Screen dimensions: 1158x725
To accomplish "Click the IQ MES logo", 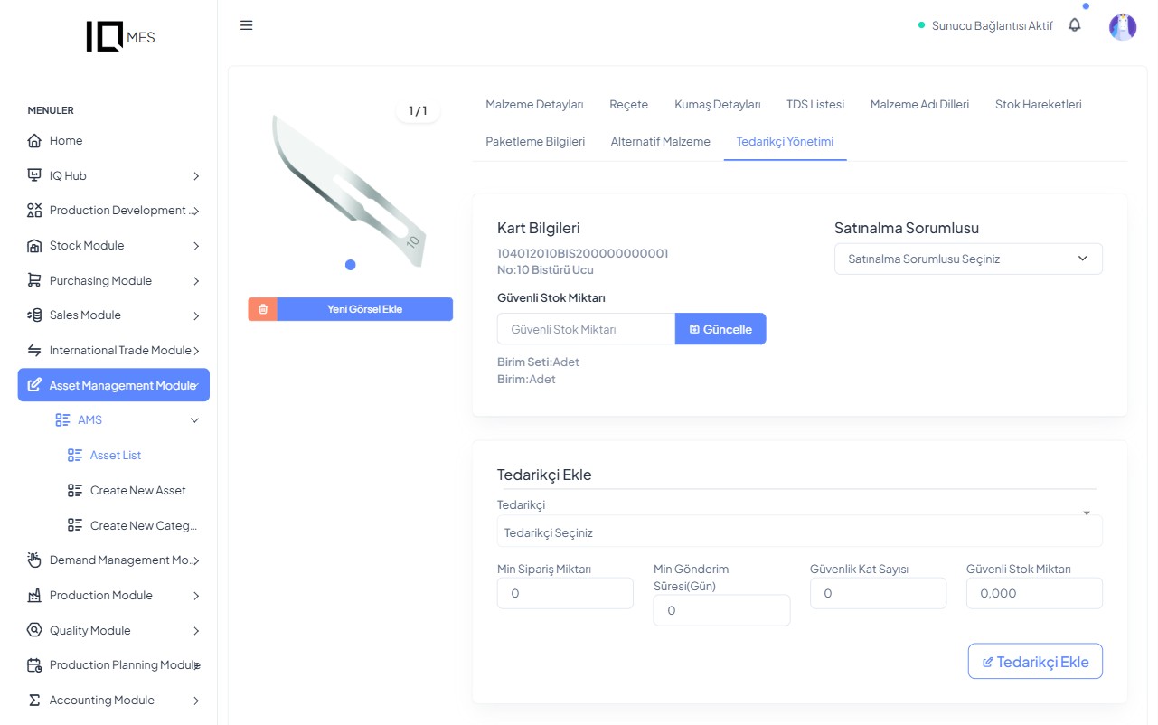I will coord(120,36).
